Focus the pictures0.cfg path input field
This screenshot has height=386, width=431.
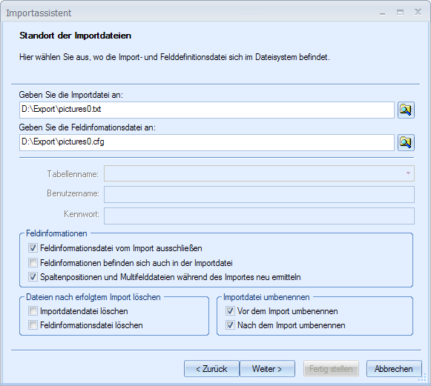(207, 142)
